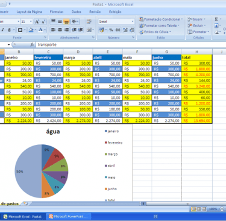Click the insert function fx icon
The width and height of the screenshot is (226, 221).
32,45
